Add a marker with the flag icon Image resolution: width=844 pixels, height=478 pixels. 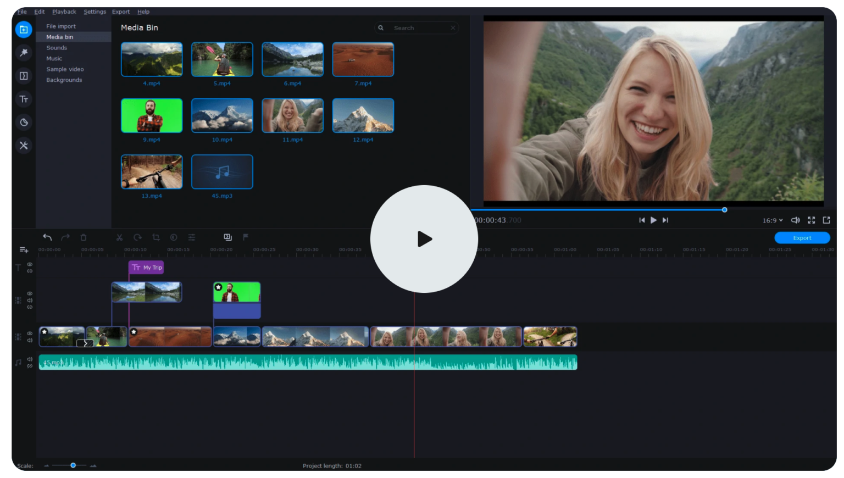pyautogui.click(x=246, y=237)
